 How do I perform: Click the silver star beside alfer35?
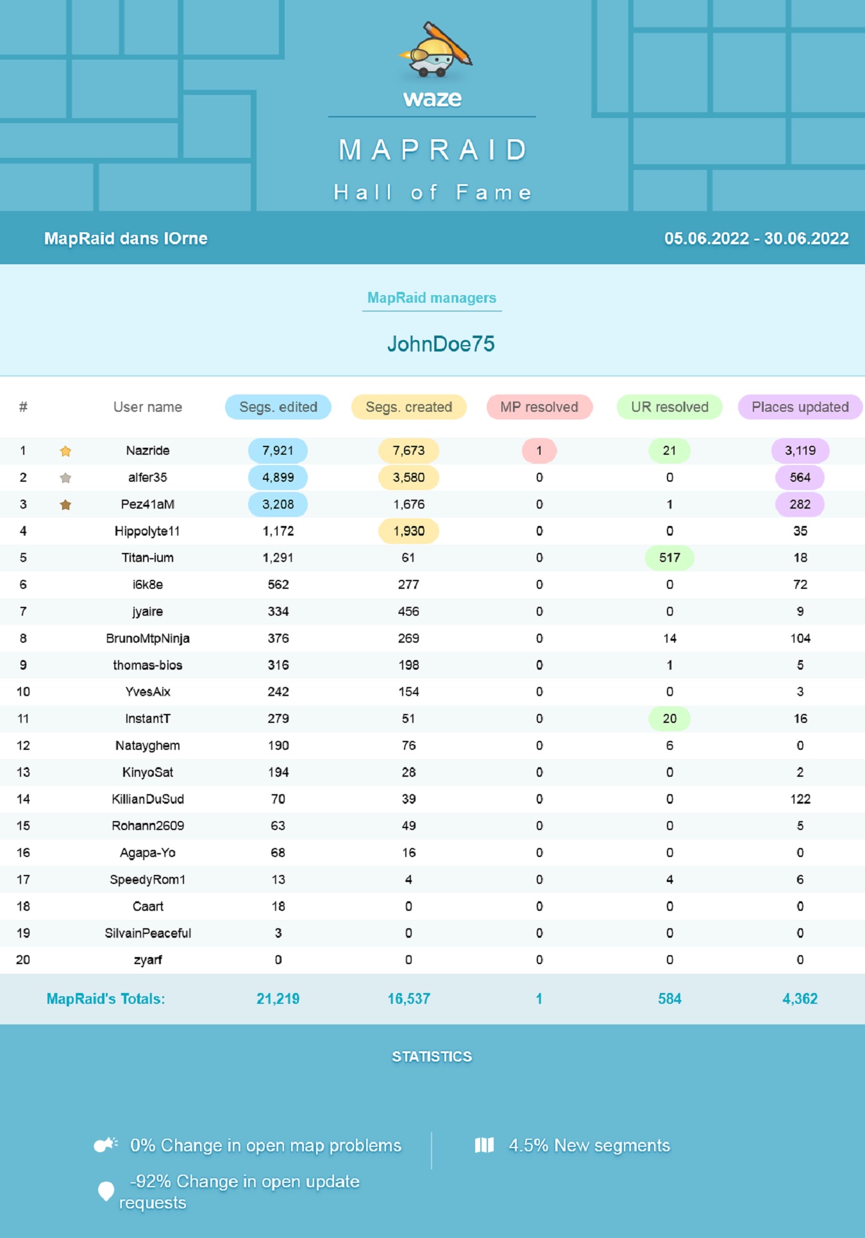tap(65, 478)
